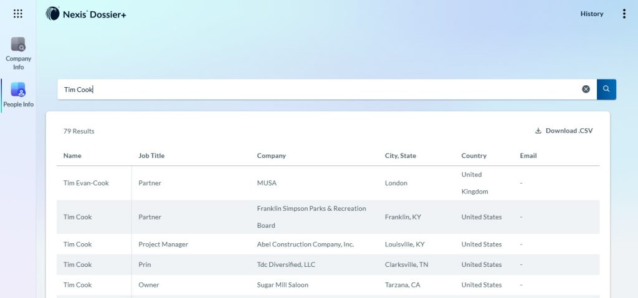
Task: Download results as .CSV
Action: (563, 131)
